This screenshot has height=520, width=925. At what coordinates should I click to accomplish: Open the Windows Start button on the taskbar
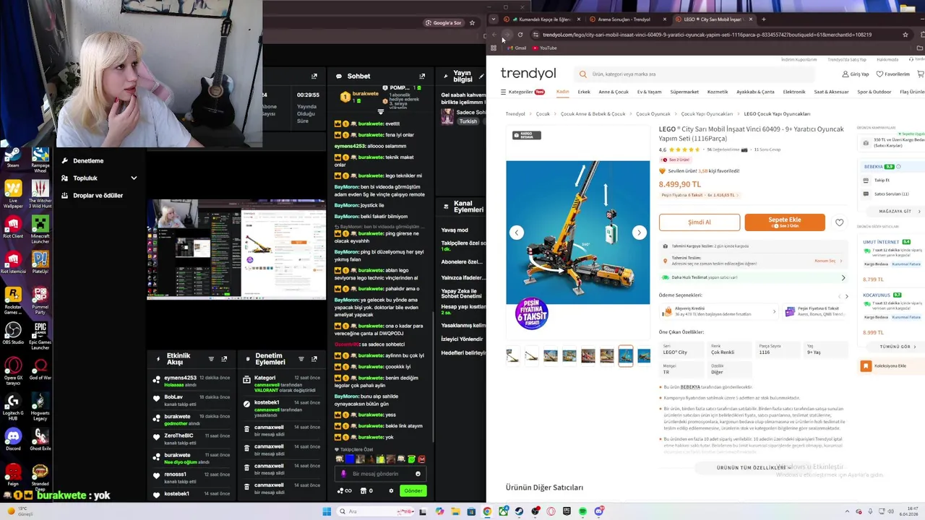[327, 511]
